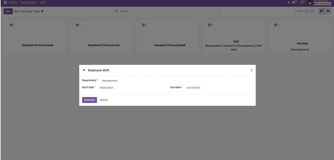Screen dimensions: 334x160
Task: Click the Mitchell Admin avatar
Action: [x=310, y=3]
